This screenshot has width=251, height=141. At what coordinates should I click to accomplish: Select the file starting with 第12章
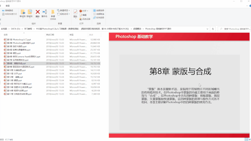[x=15, y=77]
